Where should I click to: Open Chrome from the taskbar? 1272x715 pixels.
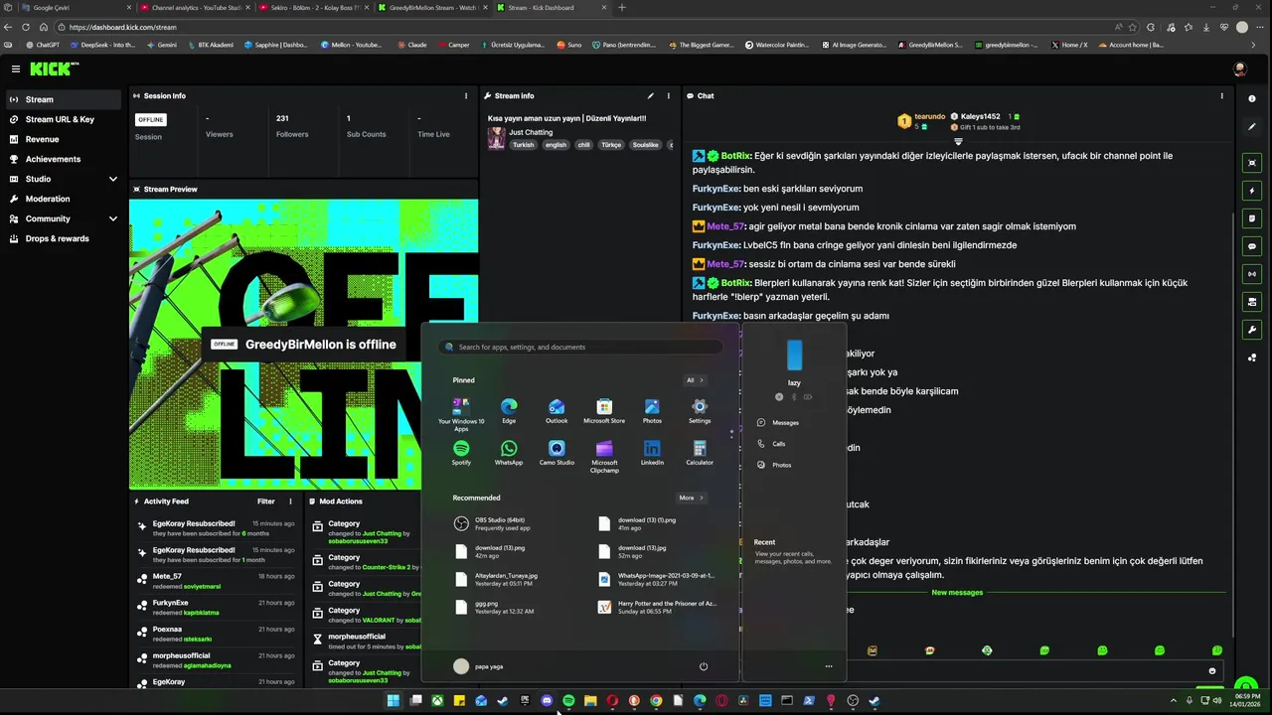(x=656, y=701)
